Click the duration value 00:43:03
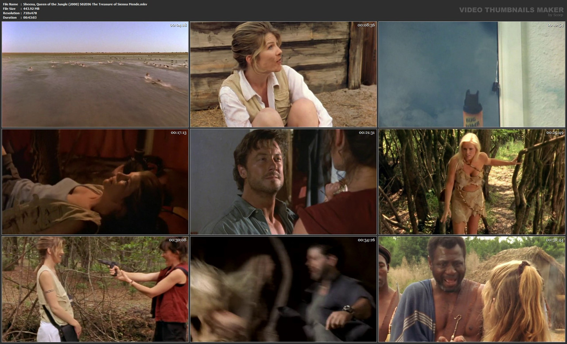This screenshot has height=344, width=567. click(x=30, y=17)
